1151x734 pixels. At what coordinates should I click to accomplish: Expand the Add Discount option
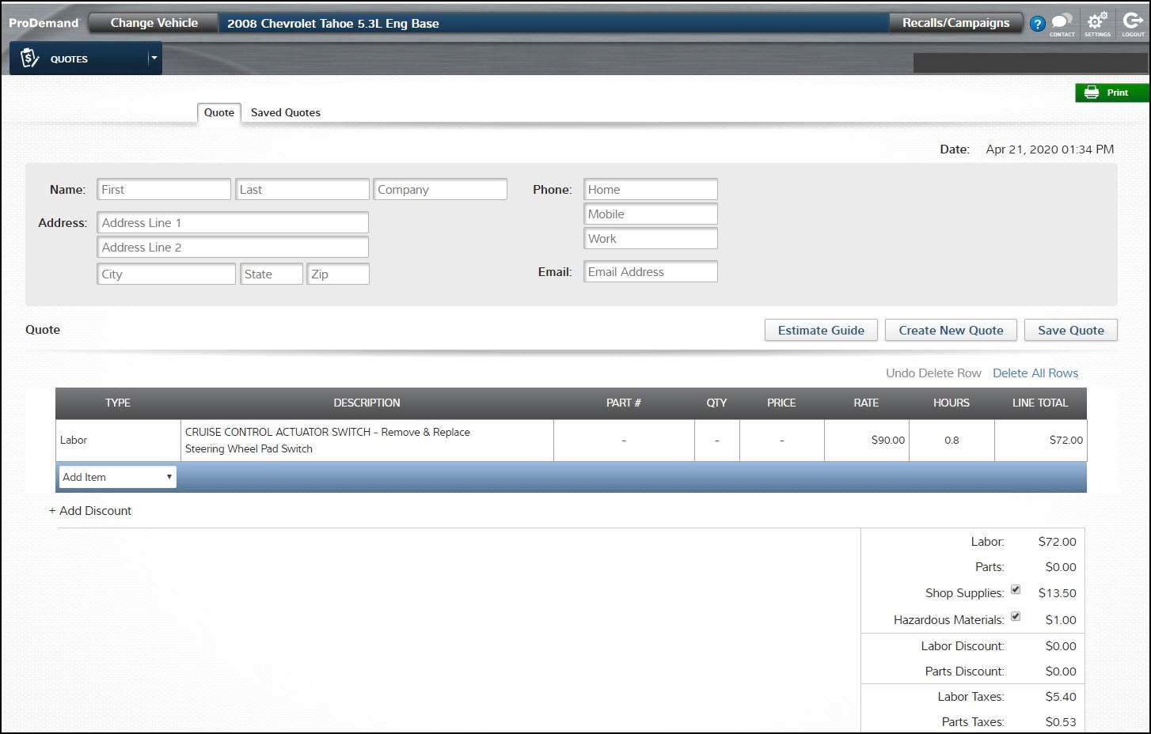[90, 511]
